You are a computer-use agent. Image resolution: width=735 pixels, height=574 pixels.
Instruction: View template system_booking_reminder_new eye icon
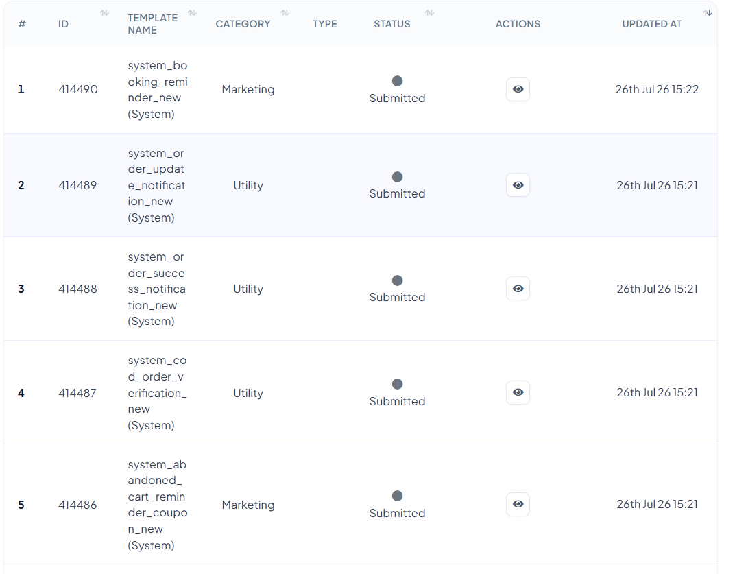(x=518, y=89)
